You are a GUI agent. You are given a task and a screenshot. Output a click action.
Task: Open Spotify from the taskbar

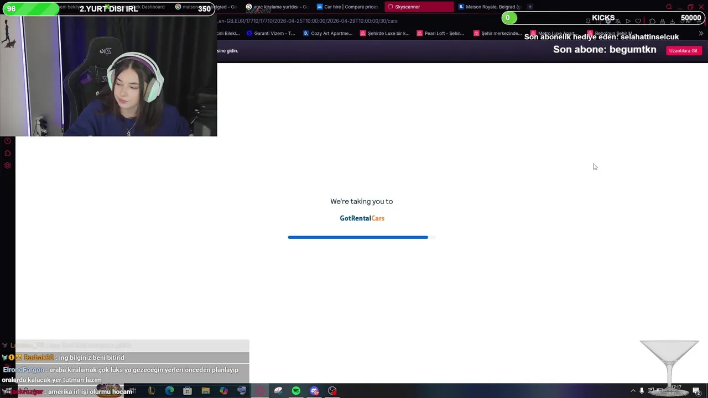pyautogui.click(x=296, y=391)
